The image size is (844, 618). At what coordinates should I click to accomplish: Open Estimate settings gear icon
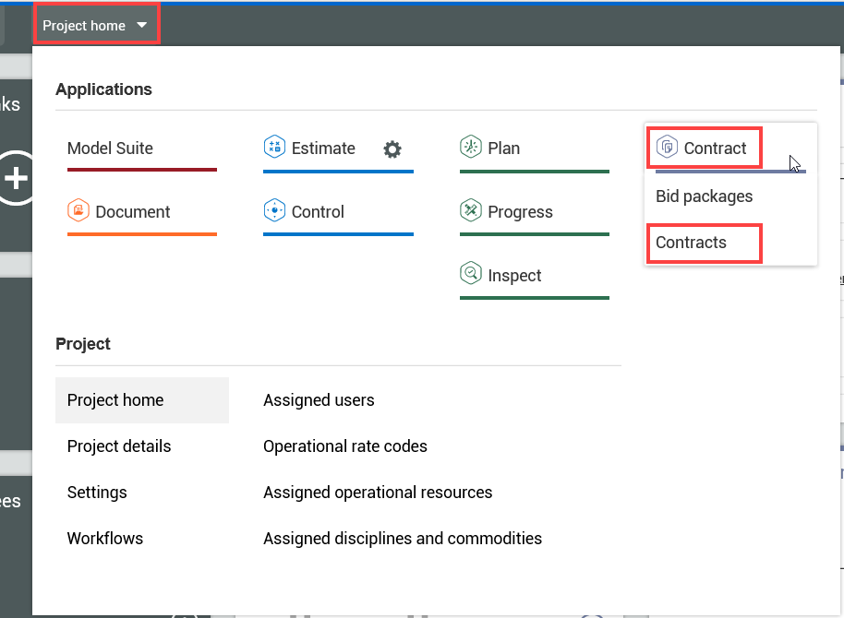[392, 149]
